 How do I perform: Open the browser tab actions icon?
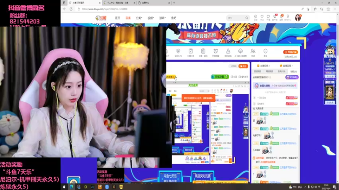[x=64, y=3]
